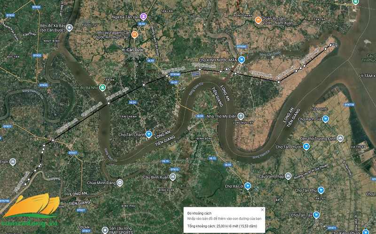Open the Đền thờ Trương Định marker
This screenshot has height=234, width=376.
click(340, 138)
